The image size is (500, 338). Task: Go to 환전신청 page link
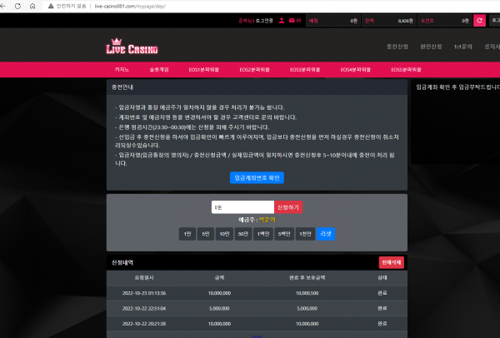pyautogui.click(x=431, y=46)
